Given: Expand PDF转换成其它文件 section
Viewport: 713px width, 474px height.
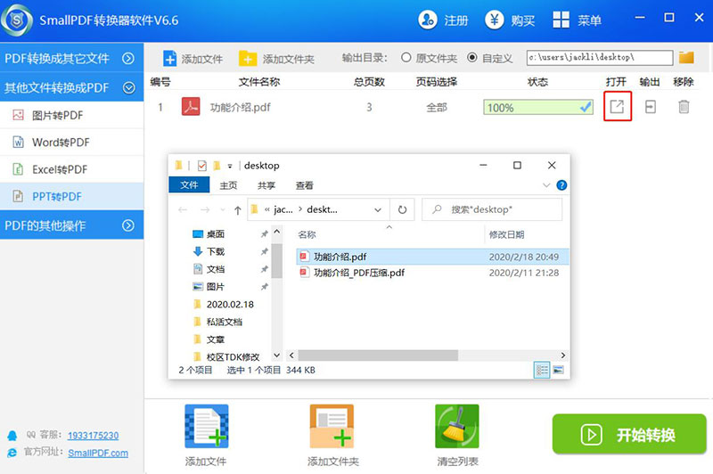Looking at the screenshot, I should pyautogui.click(x=128, y=58).
